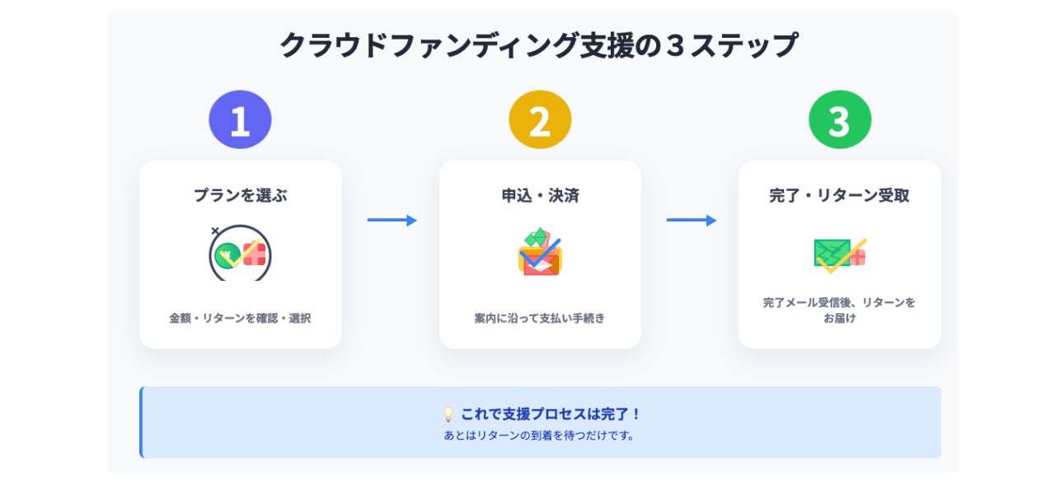The width and height of the screenshot is (1055, 494).
Task: Click the text 案内に沿って支払い手続き
Action: tap(540, 318)
